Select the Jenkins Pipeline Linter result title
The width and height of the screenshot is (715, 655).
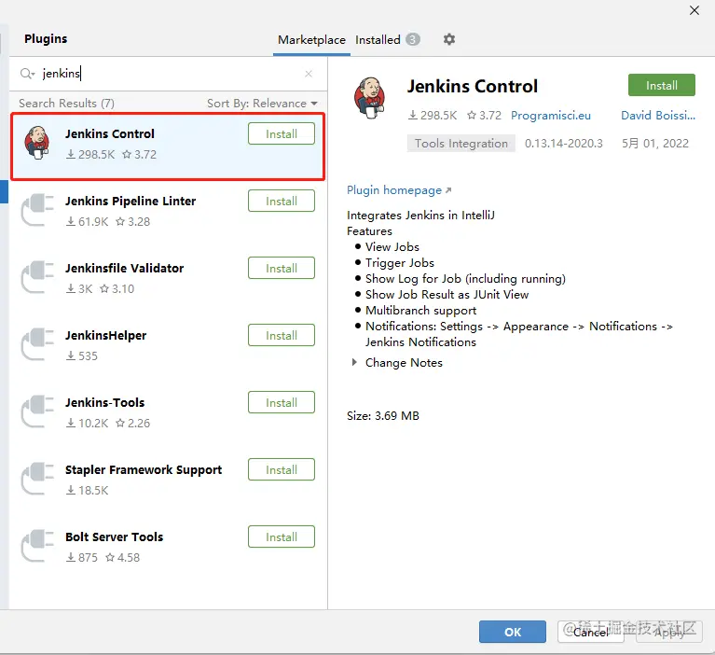click(131, 201)
